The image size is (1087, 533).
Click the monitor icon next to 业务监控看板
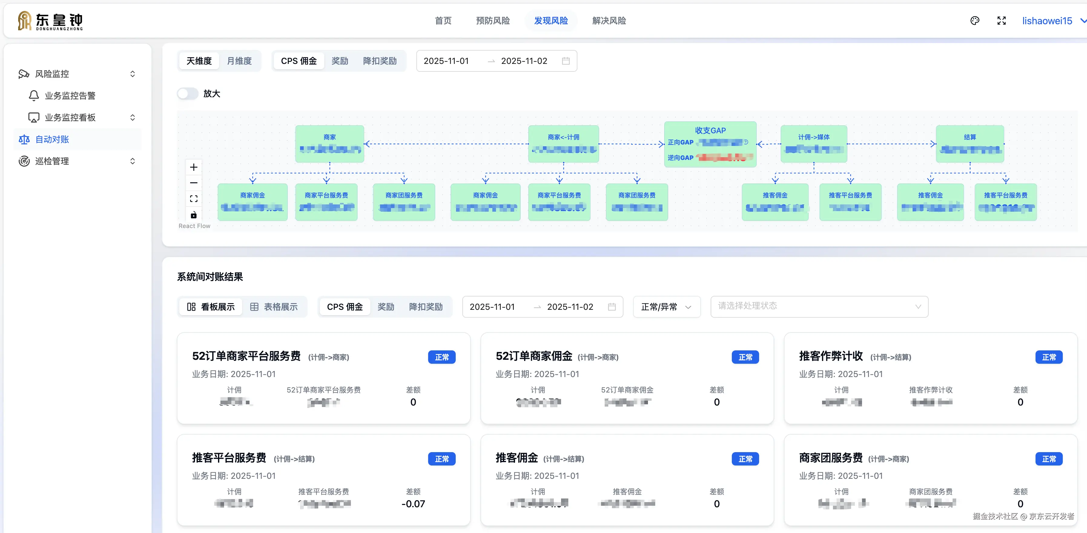tap(34, 117)
